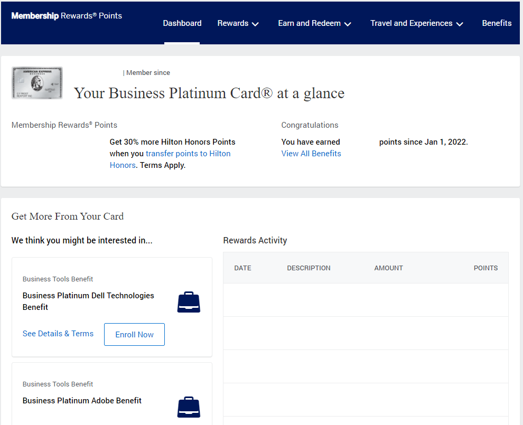Click the Rewards Activity heading

click(255, 241)
